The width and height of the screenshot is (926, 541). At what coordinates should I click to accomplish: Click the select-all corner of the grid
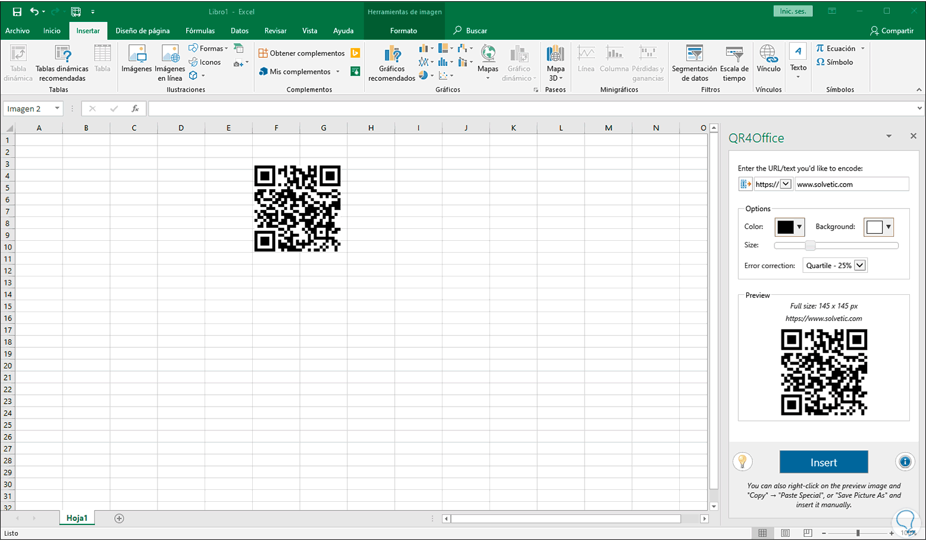(x=8, y=128)
